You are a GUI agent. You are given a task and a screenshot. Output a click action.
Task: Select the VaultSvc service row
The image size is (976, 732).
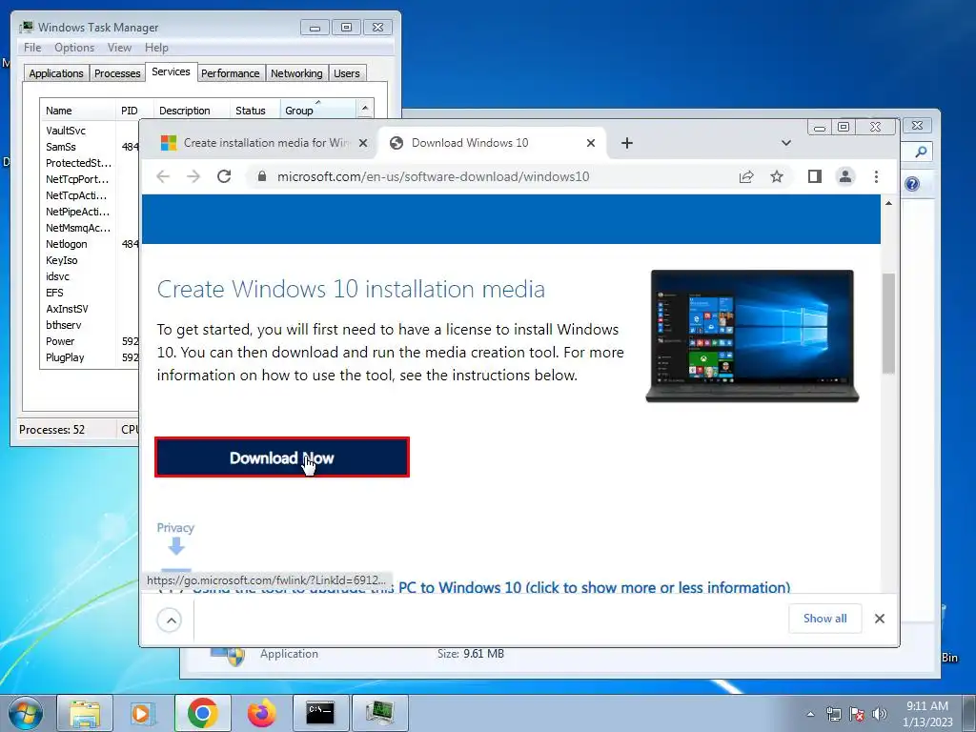(x=66, y=131)
